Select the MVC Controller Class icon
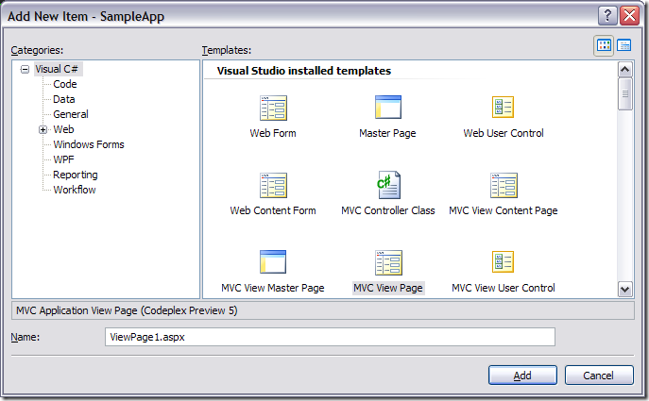This screenshot has width=649, height=401. pyautogui.click(x=387, y=186)
